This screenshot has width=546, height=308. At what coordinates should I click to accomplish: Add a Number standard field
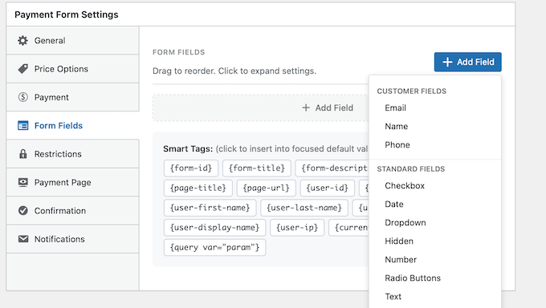(x=401, y=260)
